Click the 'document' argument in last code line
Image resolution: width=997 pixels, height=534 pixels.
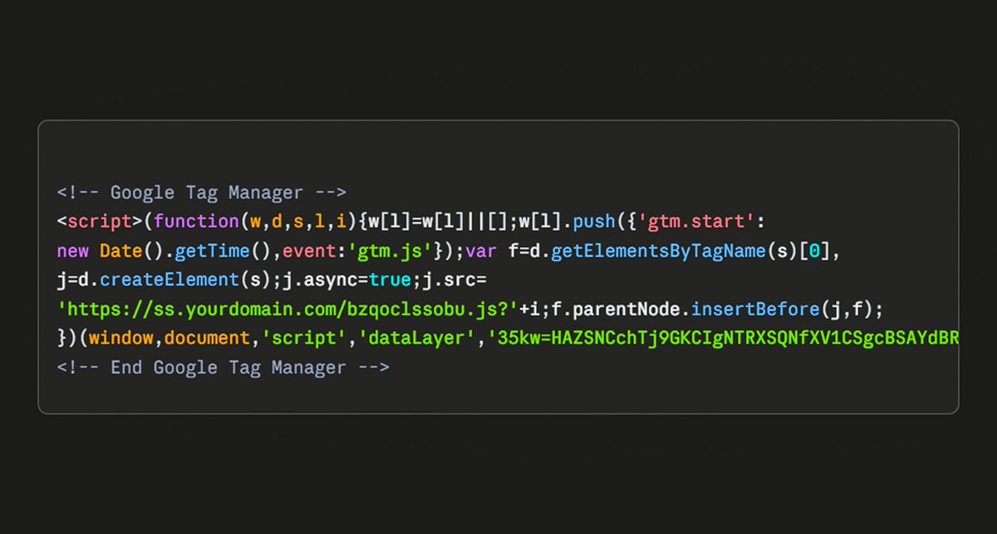[x=207, y=338]
